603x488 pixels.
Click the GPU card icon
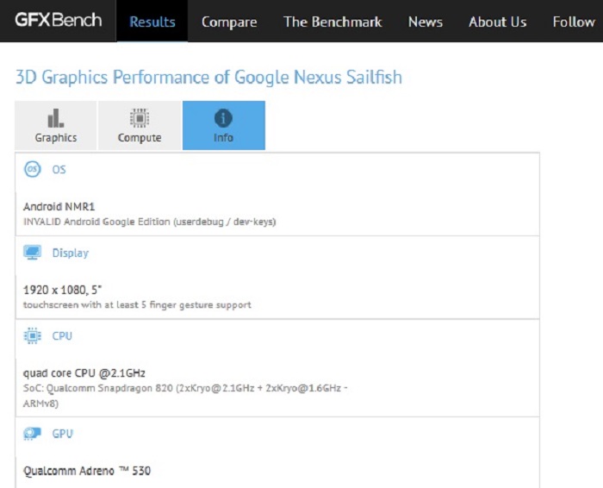click(x=33, y=434)
